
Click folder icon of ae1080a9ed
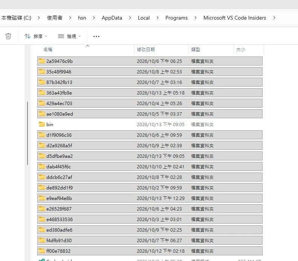point(41,114)
